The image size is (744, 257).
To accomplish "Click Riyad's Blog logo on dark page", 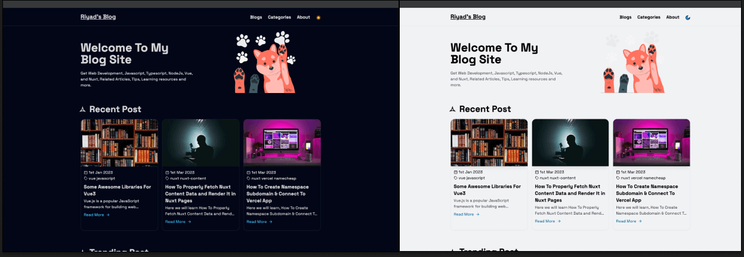I will (98, 17).
